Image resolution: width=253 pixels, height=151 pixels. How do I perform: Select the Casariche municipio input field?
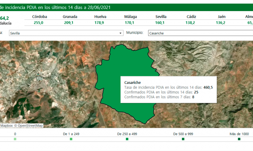pyautogui.click(x=200, y=33)
